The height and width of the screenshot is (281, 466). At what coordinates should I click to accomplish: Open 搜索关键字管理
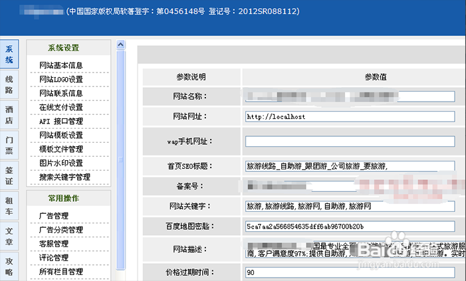[x=64, y=177]
